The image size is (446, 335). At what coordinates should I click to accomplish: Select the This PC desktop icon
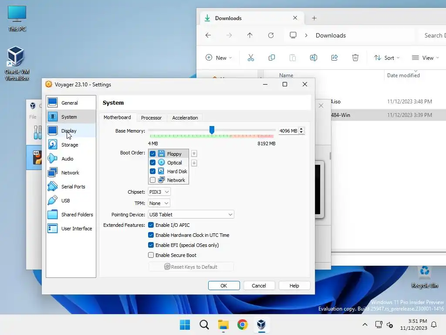(17, 18)
